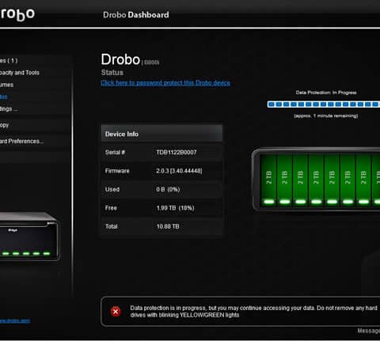Image resolution: width=380 pixels, height=341 pixels.
Task: Click firmware value 2.0.3 [3.40.44448]
Action: pyautogui.click(x=179, y=171)
